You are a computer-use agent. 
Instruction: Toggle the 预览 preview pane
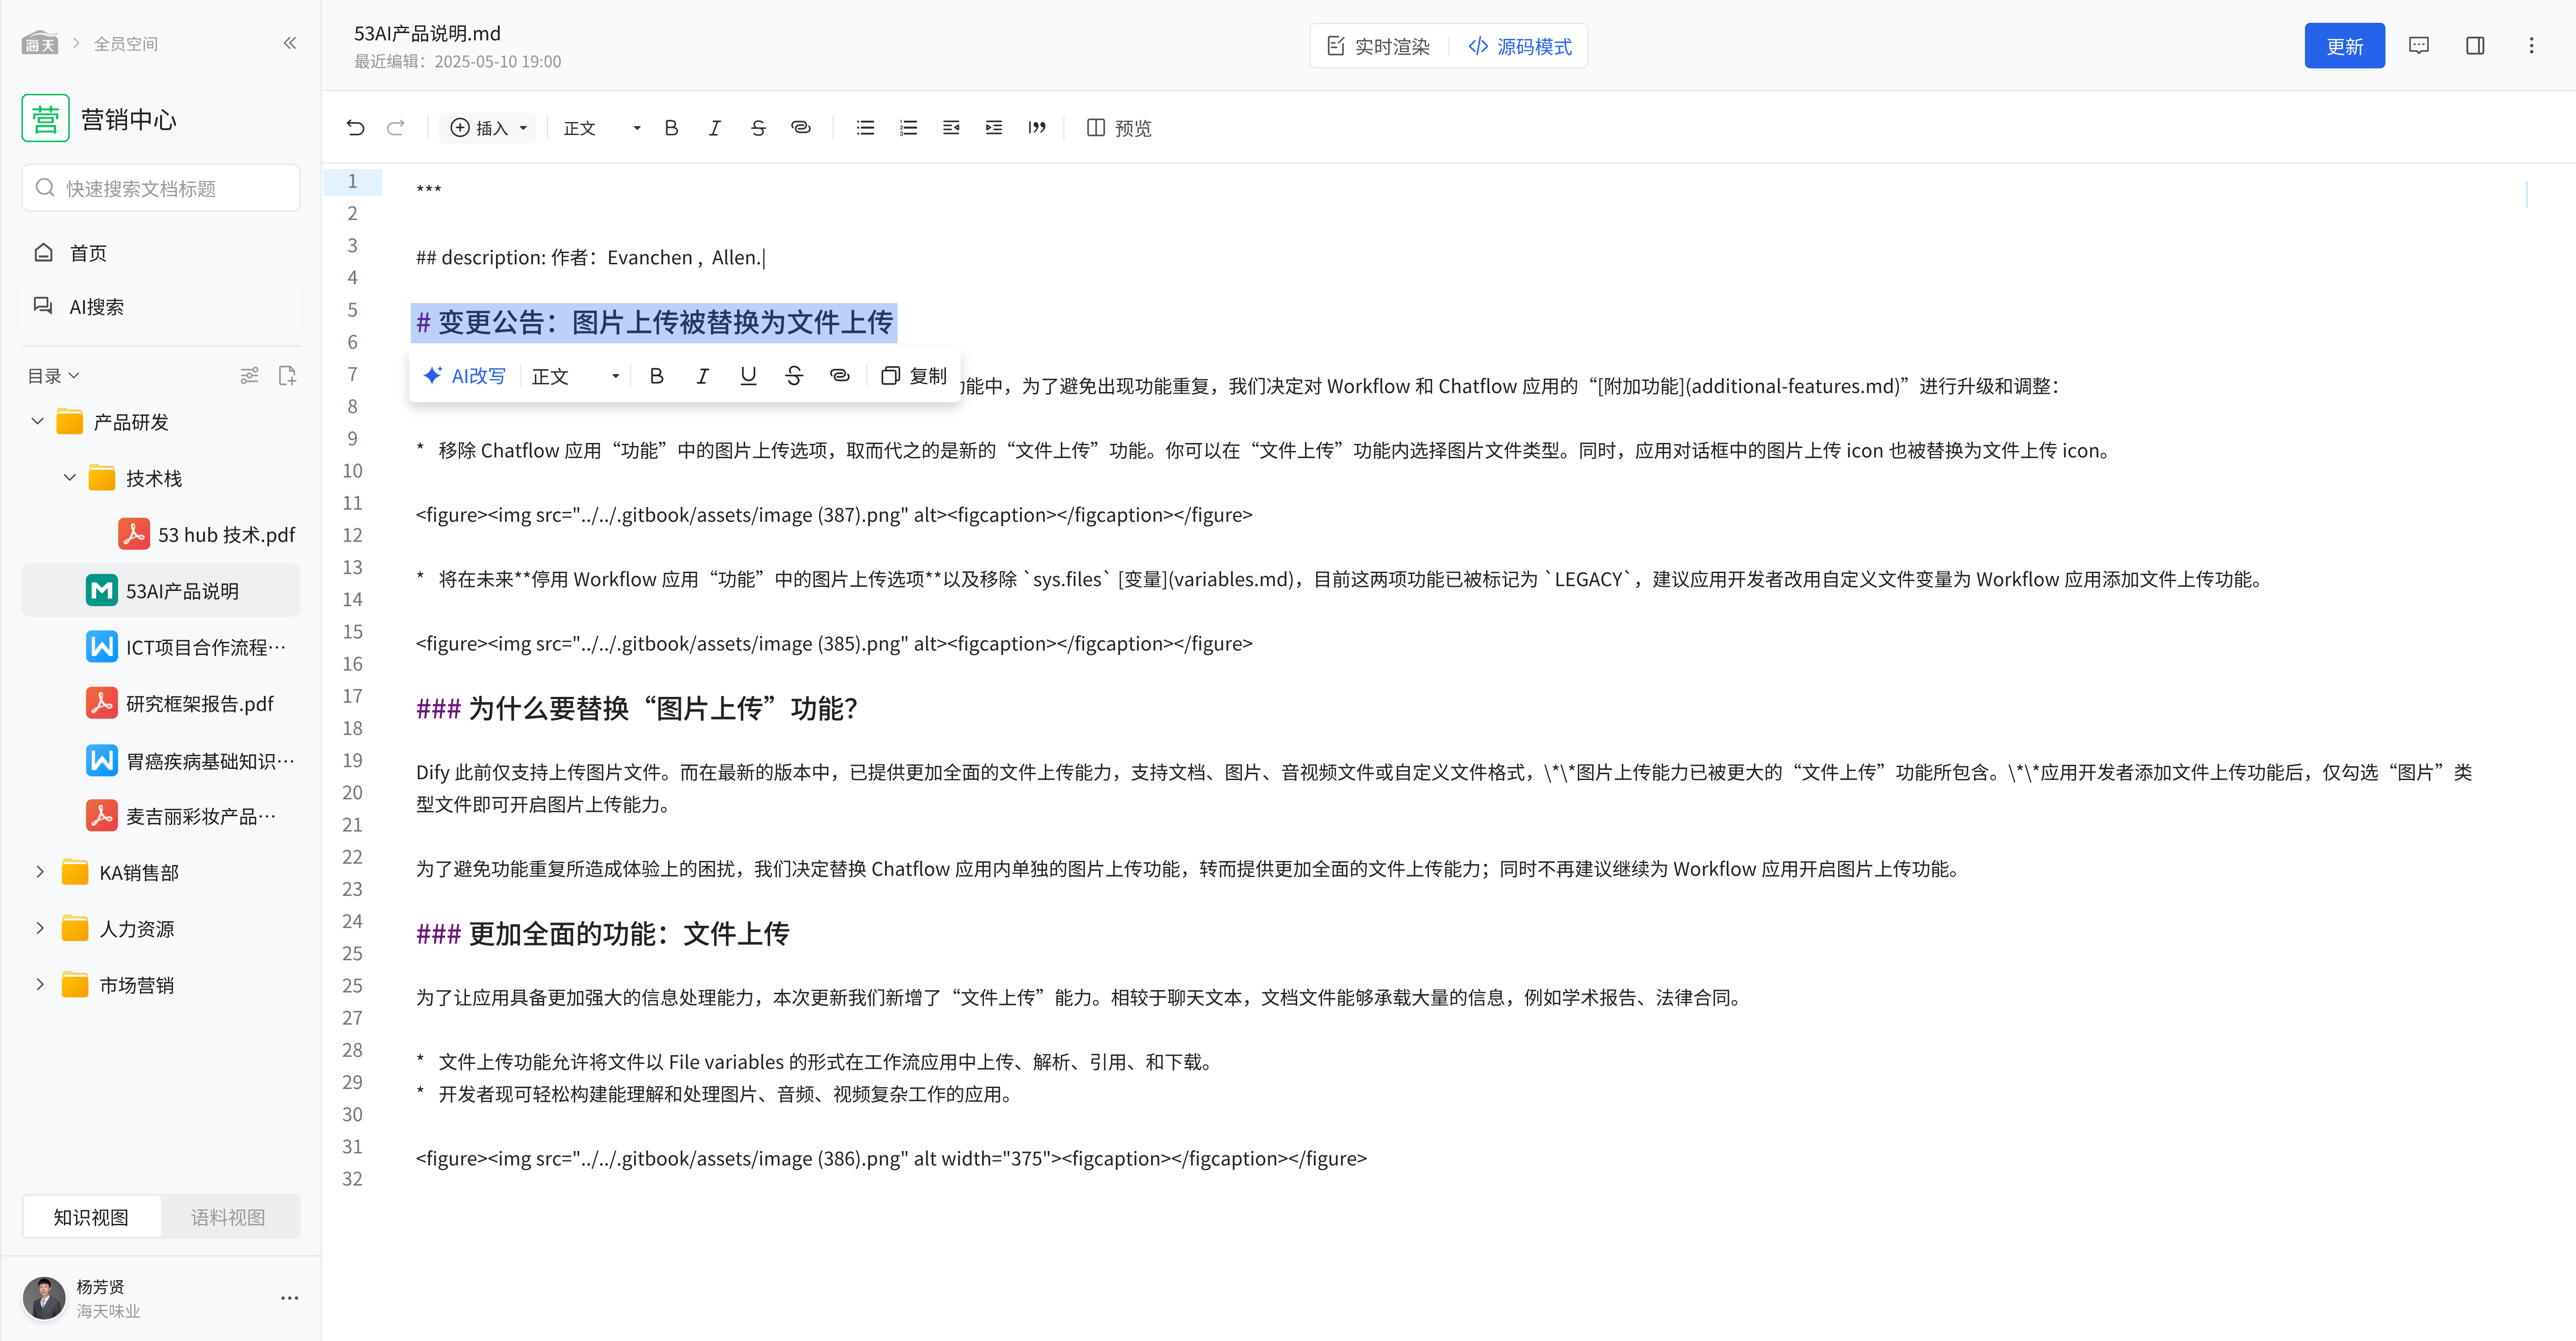coord(1119,128)
